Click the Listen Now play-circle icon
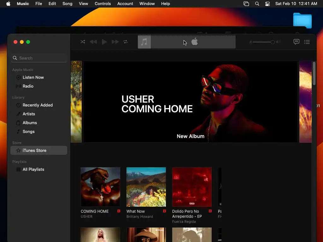323x242 pixels. point(18,78)
